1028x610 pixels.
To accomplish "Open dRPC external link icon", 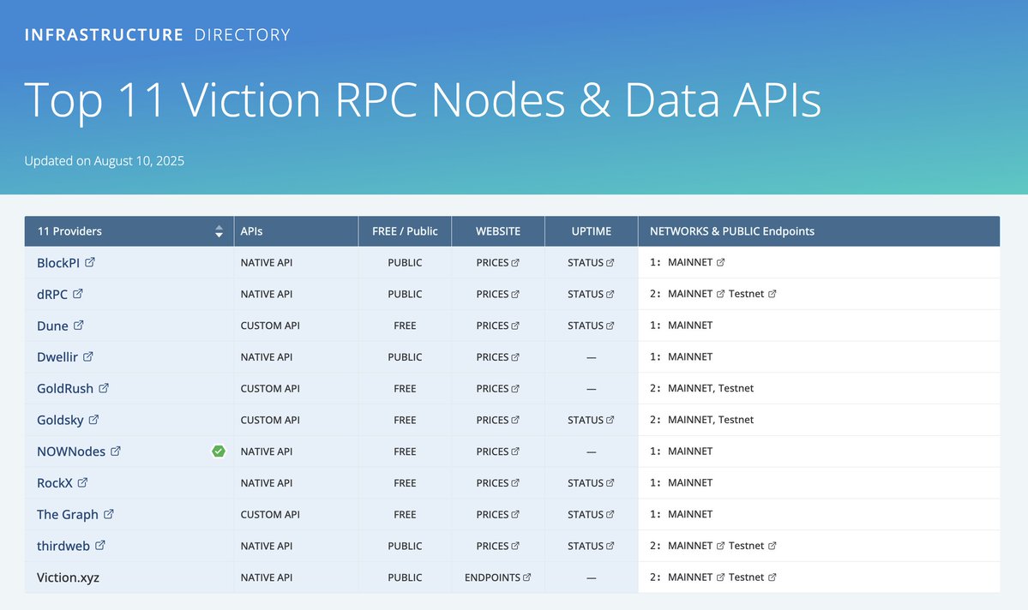I will pos(77,294).
